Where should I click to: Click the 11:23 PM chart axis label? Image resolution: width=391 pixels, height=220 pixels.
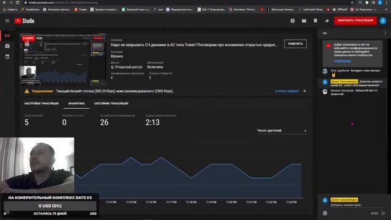pyautogui.click(x=291, y=202)
